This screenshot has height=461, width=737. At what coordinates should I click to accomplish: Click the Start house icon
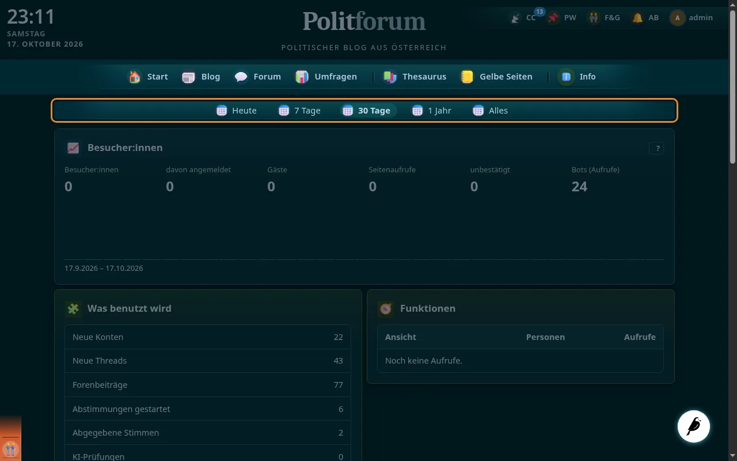pos(135,77)
